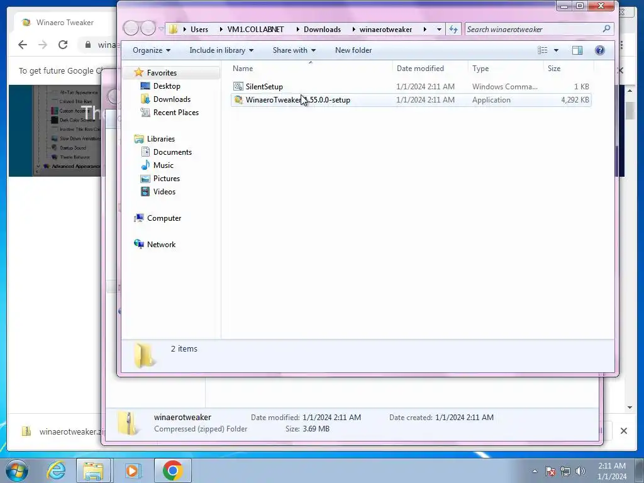Open the Music library

163,165
